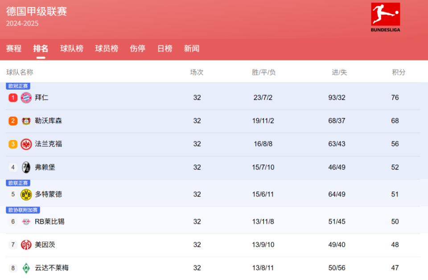Image resolution: width=428 pixels, height=280 pixels.
Task: Click Leverkusen's record 19/11/2
Action: point(263,121)
